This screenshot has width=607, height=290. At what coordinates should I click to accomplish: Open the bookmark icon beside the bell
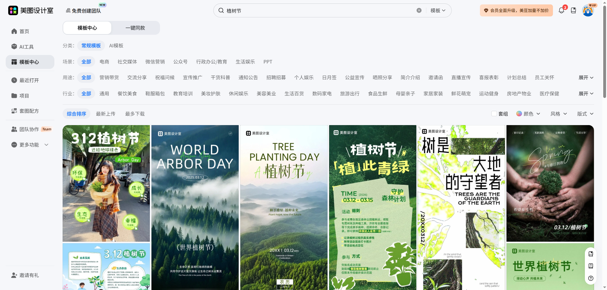click(x=573, y=10)
